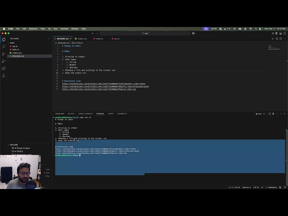
Task: Toggle bottom panel visibility
Action: click(x=281, y=33)
